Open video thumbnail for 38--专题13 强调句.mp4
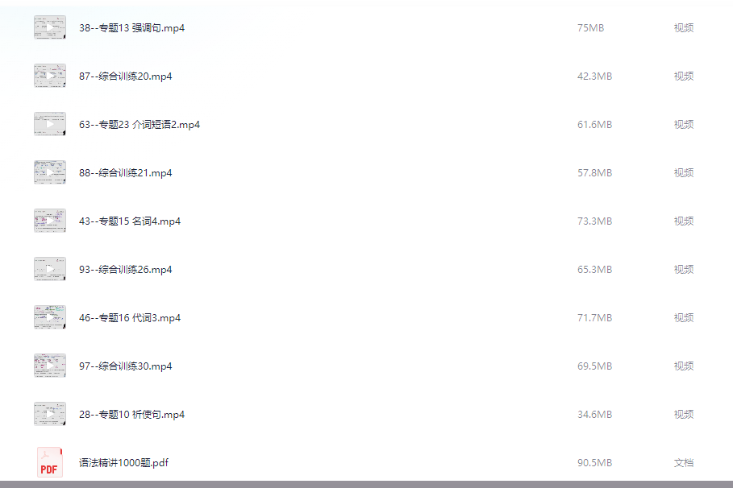The image size is (733, 488). coord(49,27)
